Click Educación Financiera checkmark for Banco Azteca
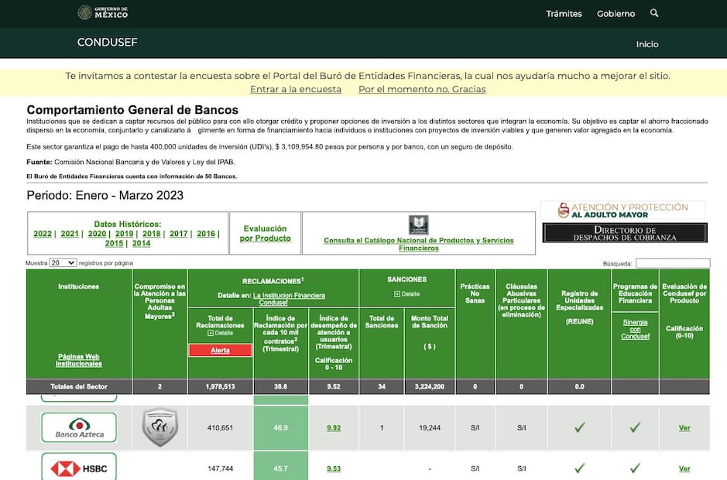Viewport: 727px width, 480px height. coord(635,427)
